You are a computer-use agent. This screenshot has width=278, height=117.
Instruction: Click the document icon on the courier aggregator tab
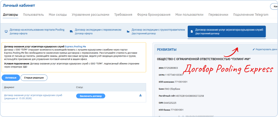[191, 31]
